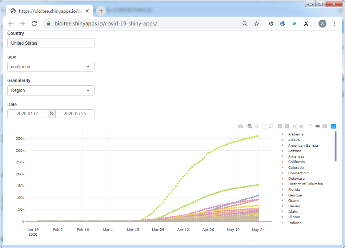Select the Plotly zoom tool

coord(250,126)
